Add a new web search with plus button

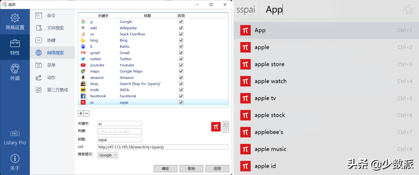coord(81,113)
